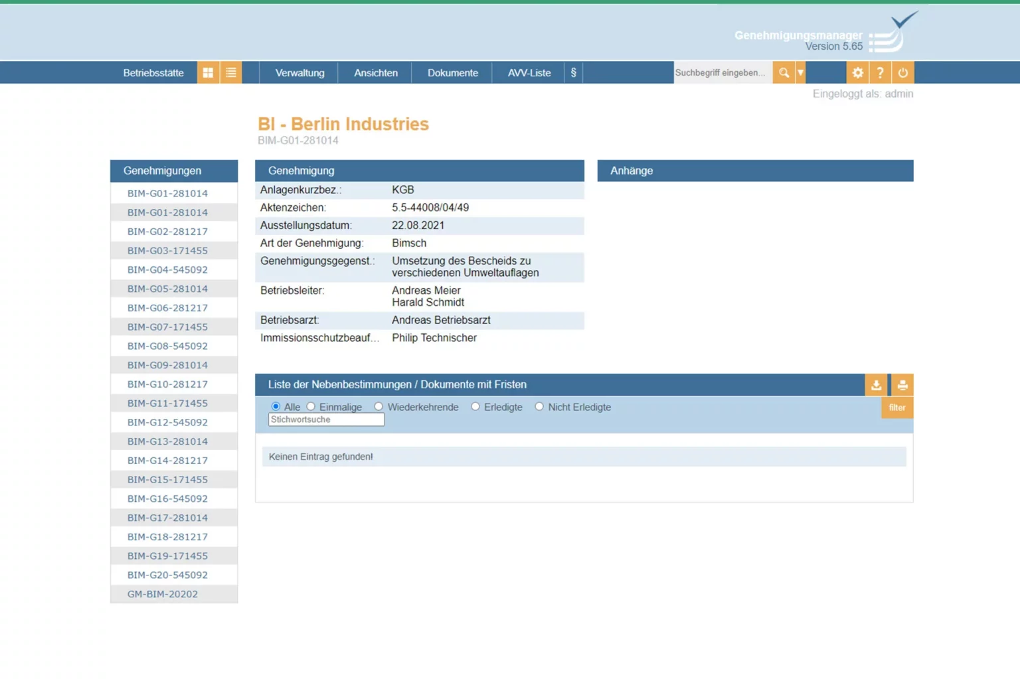Click the magnifier search icon

tap(784, 73)
